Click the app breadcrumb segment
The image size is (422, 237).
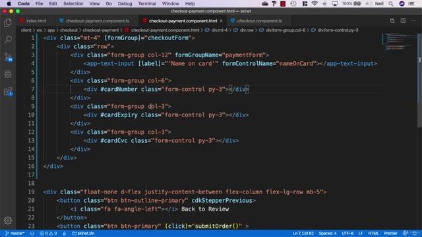[x=51, y=30]
